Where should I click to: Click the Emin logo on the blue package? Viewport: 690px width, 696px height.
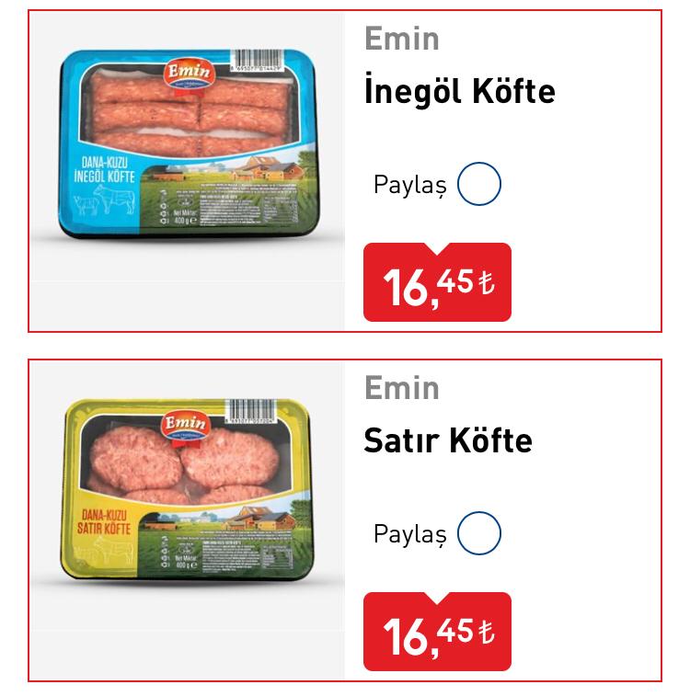point(188,72)
